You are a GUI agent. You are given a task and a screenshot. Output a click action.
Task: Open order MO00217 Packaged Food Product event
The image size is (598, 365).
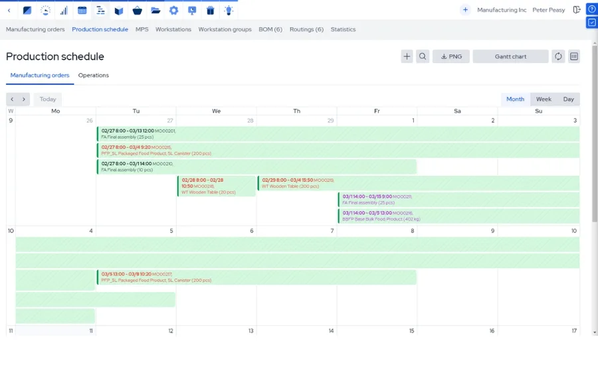(x=256, y=277)
